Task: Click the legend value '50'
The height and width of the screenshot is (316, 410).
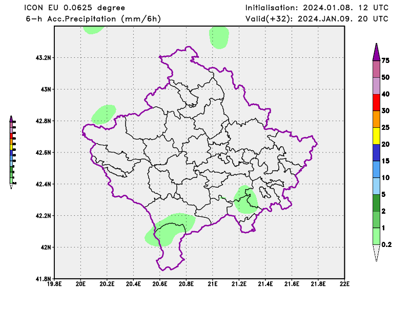Action: 385,77
